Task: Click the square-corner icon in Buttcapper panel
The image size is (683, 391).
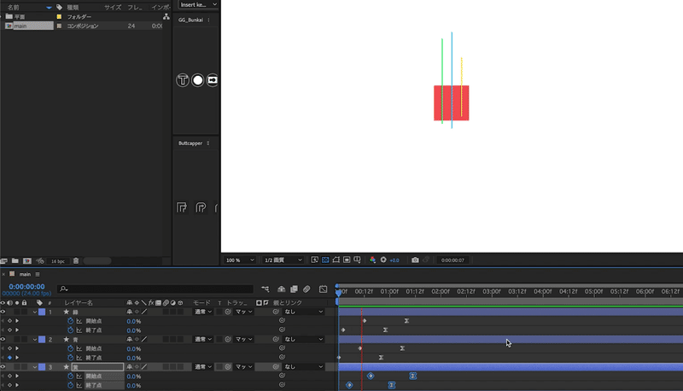Action: pos(182,207)
